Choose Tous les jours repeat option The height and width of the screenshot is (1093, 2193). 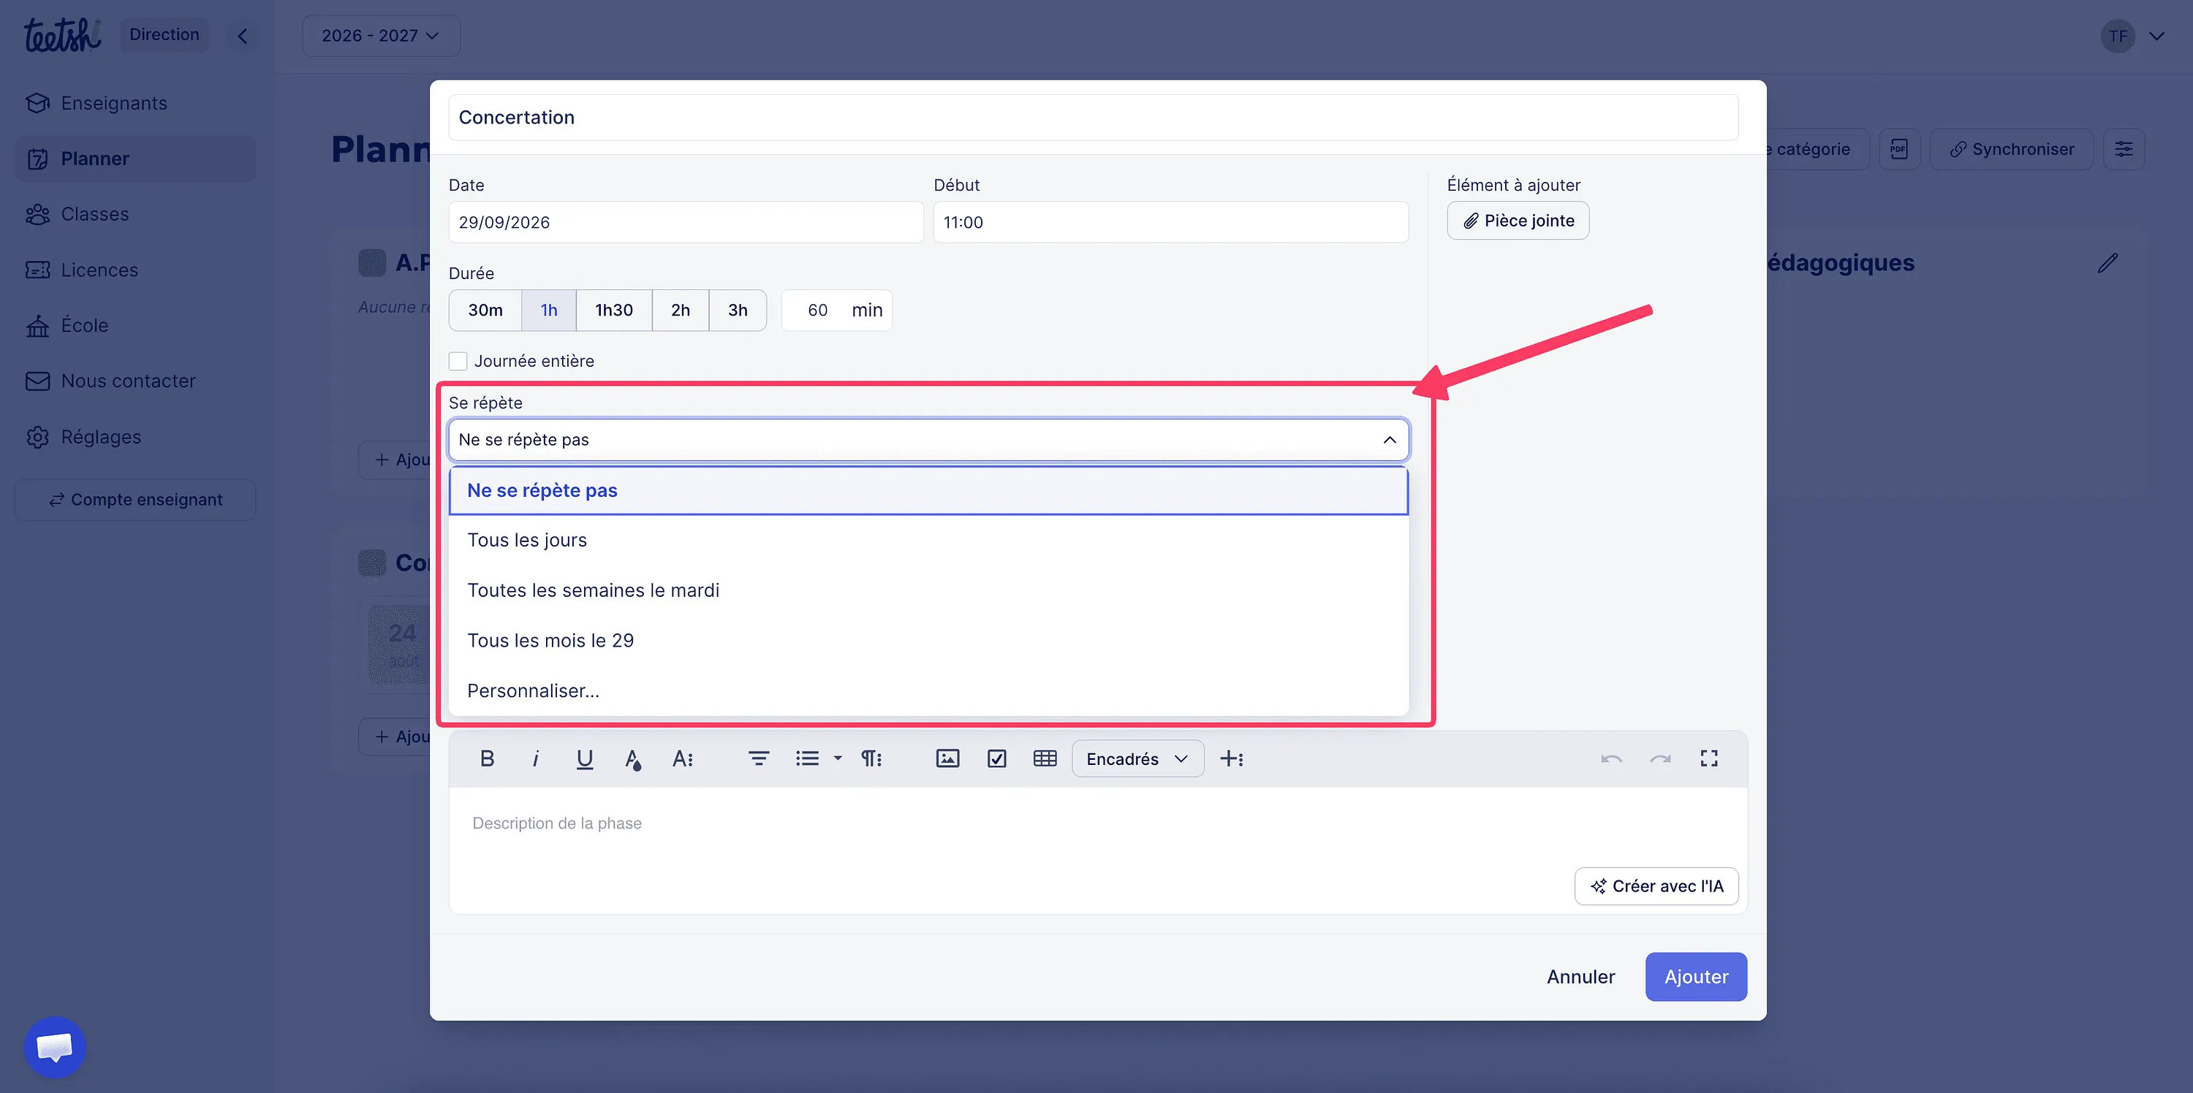(929, 540)
